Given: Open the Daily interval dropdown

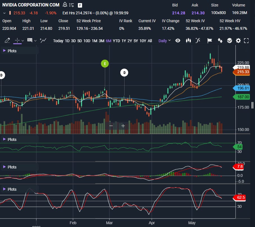Looking at the screenshot, I should [164, 41].
